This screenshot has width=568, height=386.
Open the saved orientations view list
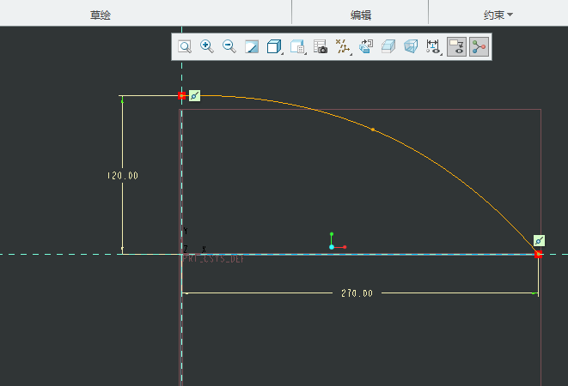pyautogui.click(x=298, y=46)
